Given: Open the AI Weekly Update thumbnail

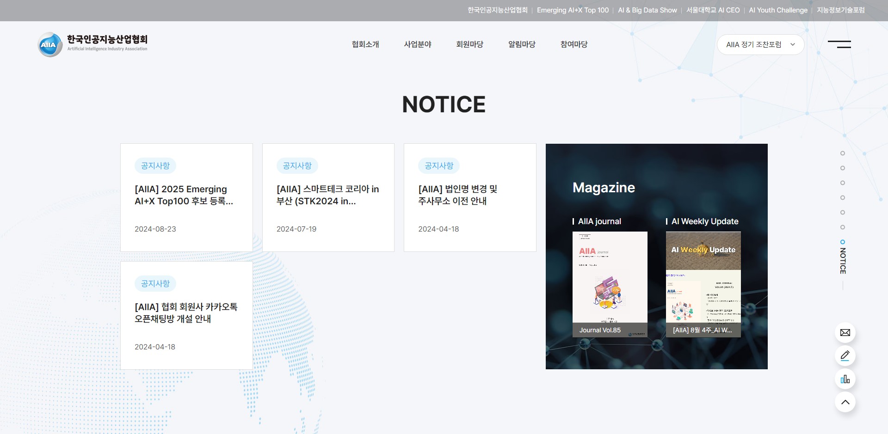Looking at the screenshot, I should 703,284.
